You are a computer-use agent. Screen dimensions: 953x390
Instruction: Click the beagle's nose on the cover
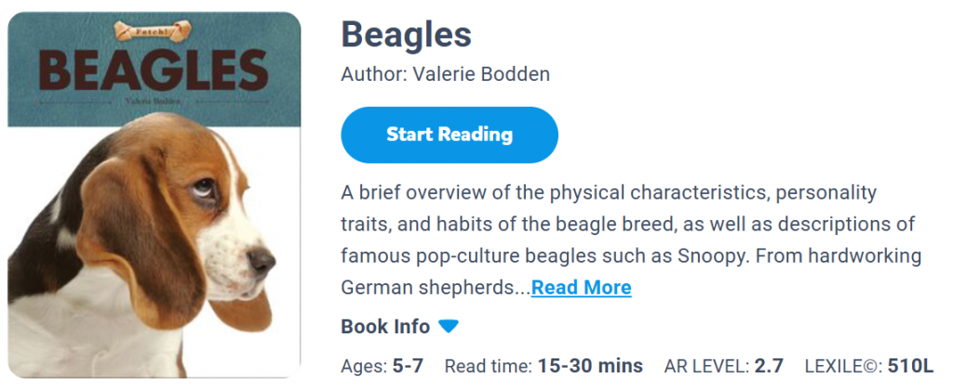pos(262,262)
